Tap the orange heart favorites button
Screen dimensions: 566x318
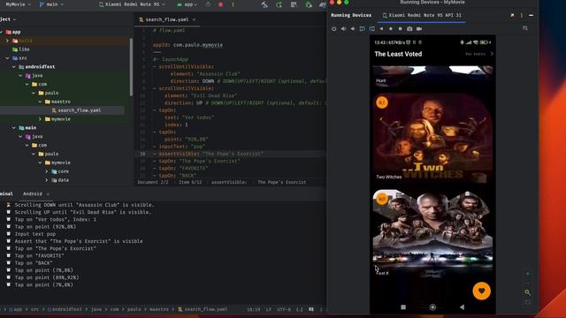point(481,291)
